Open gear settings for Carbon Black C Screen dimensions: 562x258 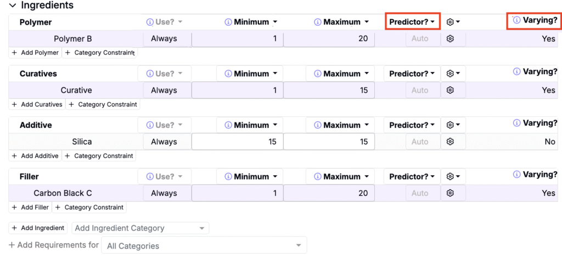tap(450, 193)
